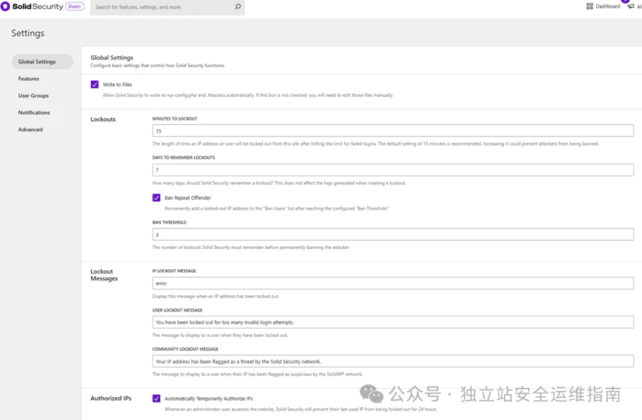
Task: Toggle the Ban Repeat Offender checkbox
Action: (x=156, y=198)
